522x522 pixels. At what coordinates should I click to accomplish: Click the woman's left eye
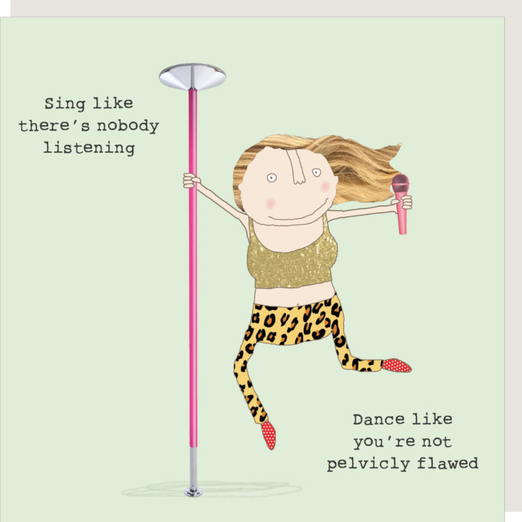[272, 178]
